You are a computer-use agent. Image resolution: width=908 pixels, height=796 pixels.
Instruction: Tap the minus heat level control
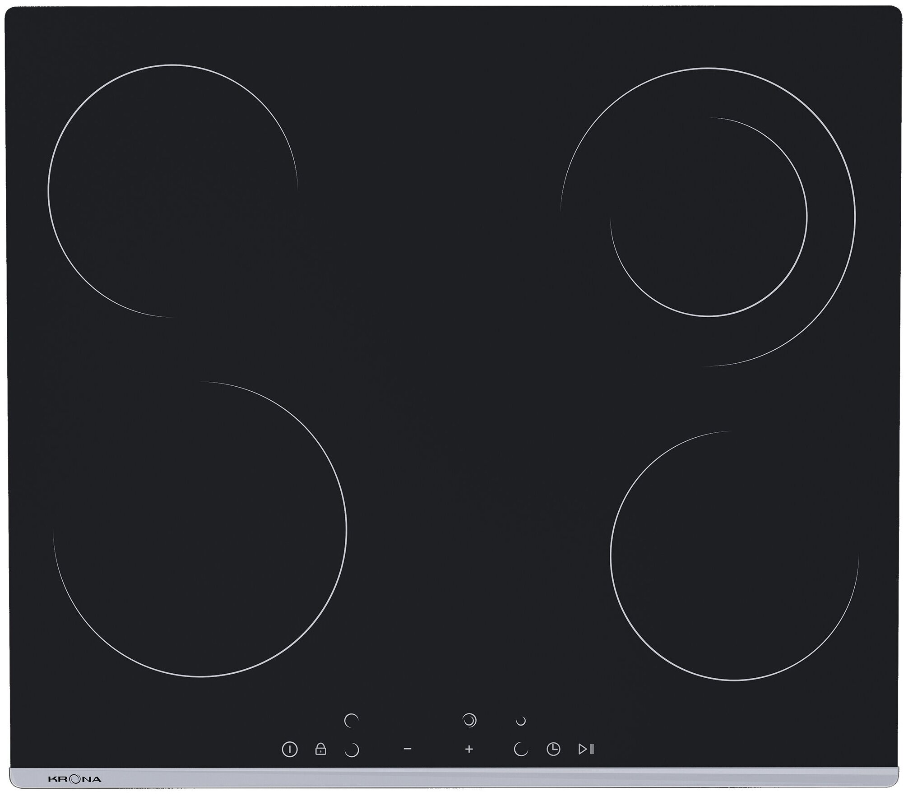click(x=408, y=749)
